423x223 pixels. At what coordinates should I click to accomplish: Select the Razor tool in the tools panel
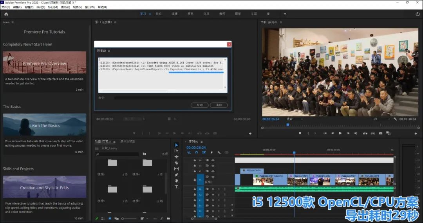click(x=176, y=163)
